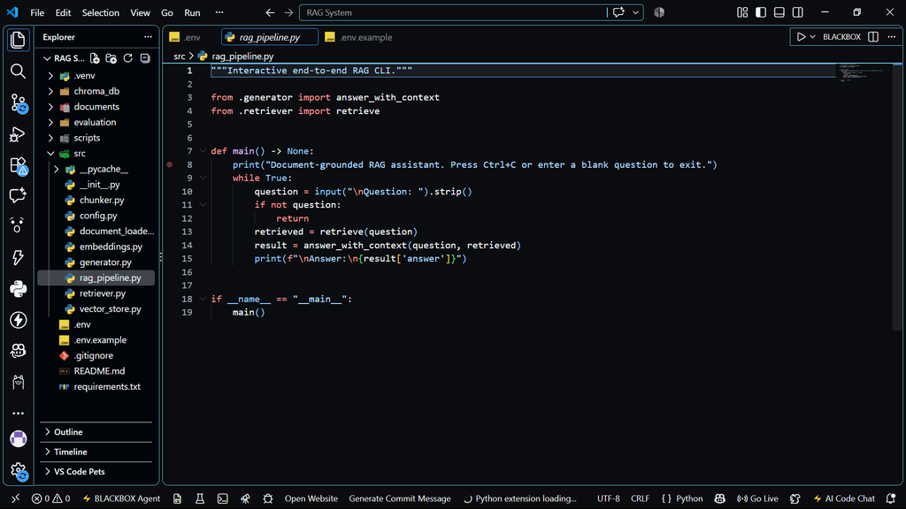Toggle breakpoint on line 8
906x509 pixels.
point(170,164)
